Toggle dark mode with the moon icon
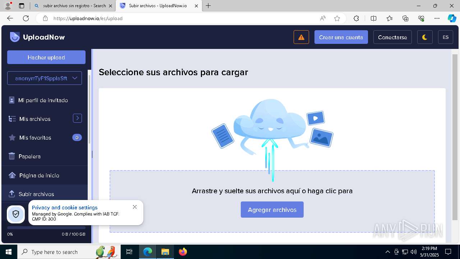This screenshot has height=259, width=460. [x=425, y=37]
